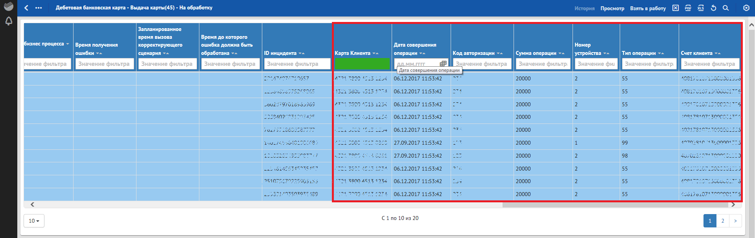Click the back arrow in header
Viewport: 755px width, 238px height.
point(26,8)
